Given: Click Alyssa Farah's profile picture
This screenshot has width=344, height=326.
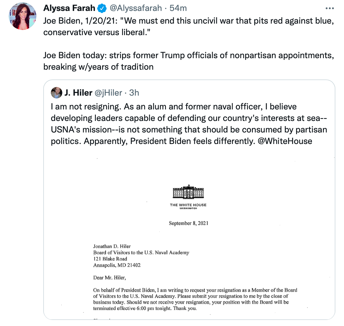Looking at the screenshot, I should tap(22, 16).
